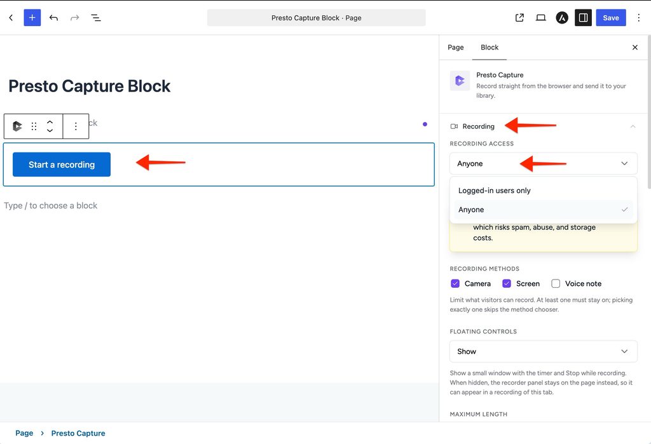Disable the Camera recording method

(455, 283)
